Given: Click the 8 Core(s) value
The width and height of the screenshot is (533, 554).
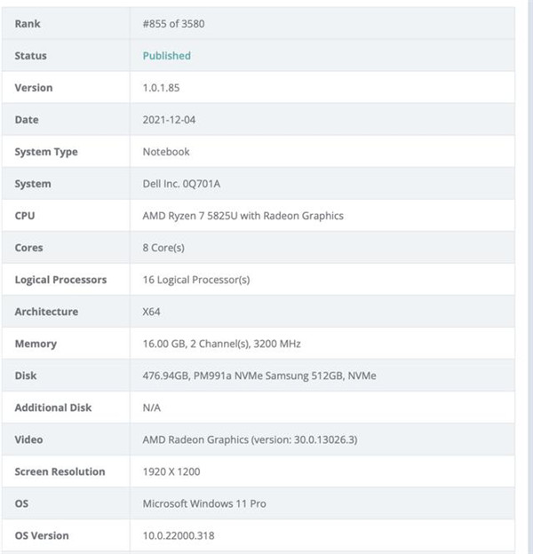Looking at the screenshot, I should [164, 247].
